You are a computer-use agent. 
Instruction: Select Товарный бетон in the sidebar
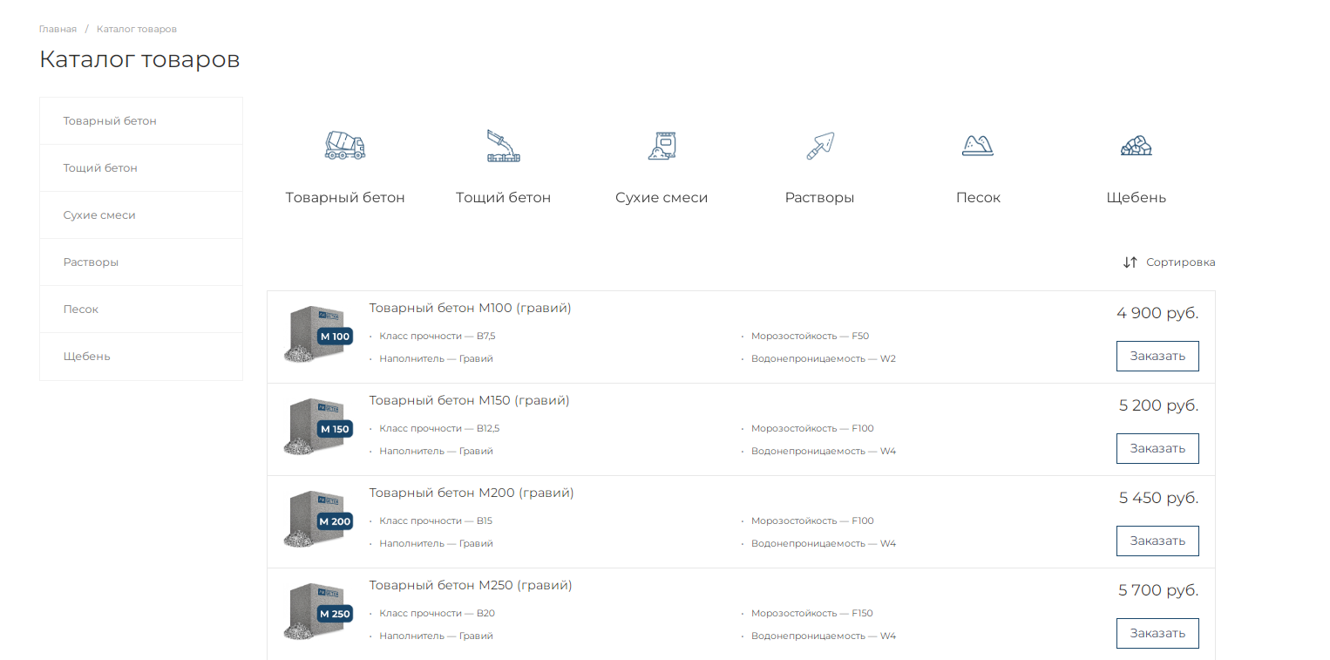[141, 121]
